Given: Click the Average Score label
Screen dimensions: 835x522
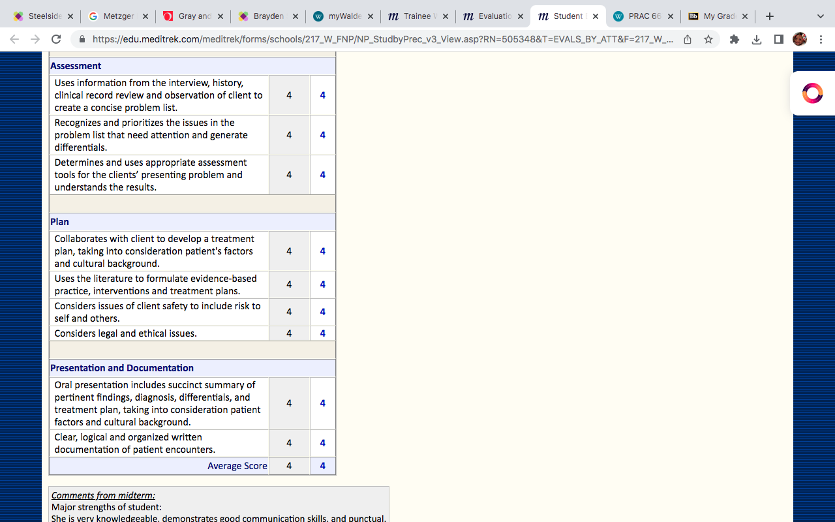Looking at the screenshot, I should pyautogui.click(x=237, y=466).
